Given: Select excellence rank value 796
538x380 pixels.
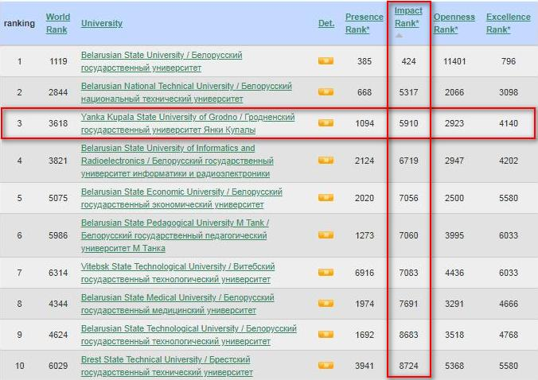Looking at the screenshot, I should (x=509, y=61).
